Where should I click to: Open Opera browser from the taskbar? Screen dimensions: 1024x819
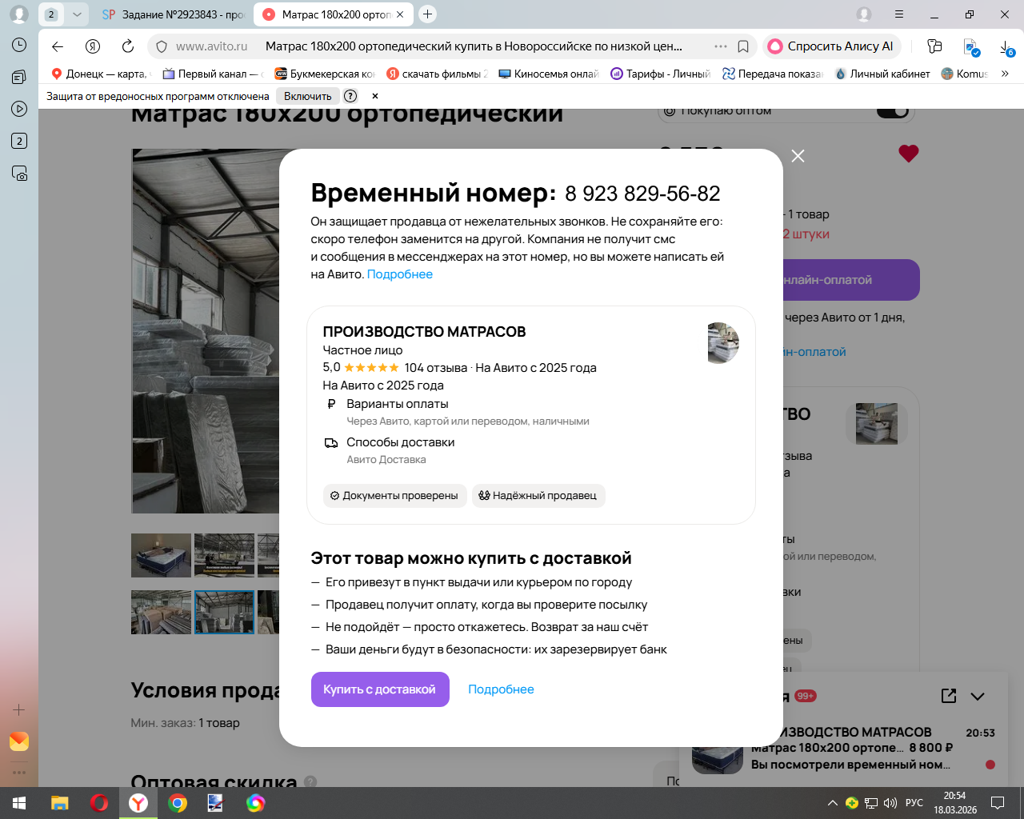pyautogui.click(x=99, y=803)
